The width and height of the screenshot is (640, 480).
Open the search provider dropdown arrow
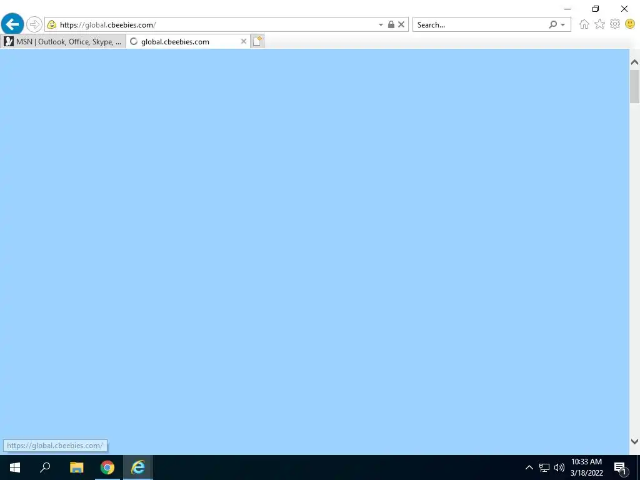pos(563,25)
